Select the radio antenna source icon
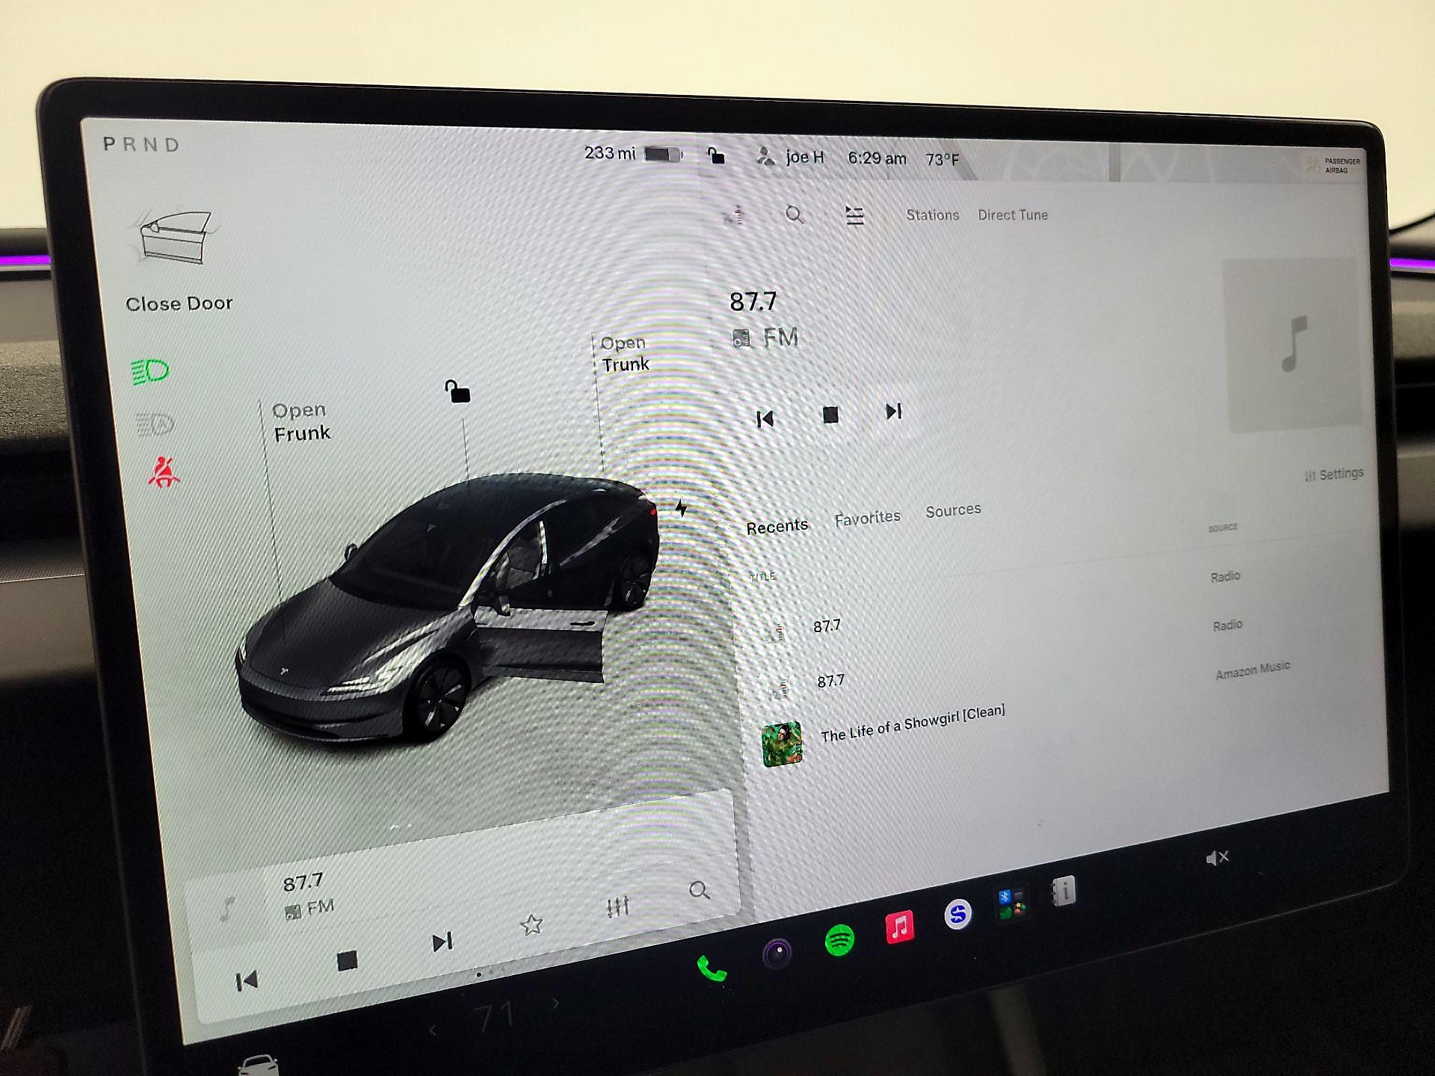 734,216
